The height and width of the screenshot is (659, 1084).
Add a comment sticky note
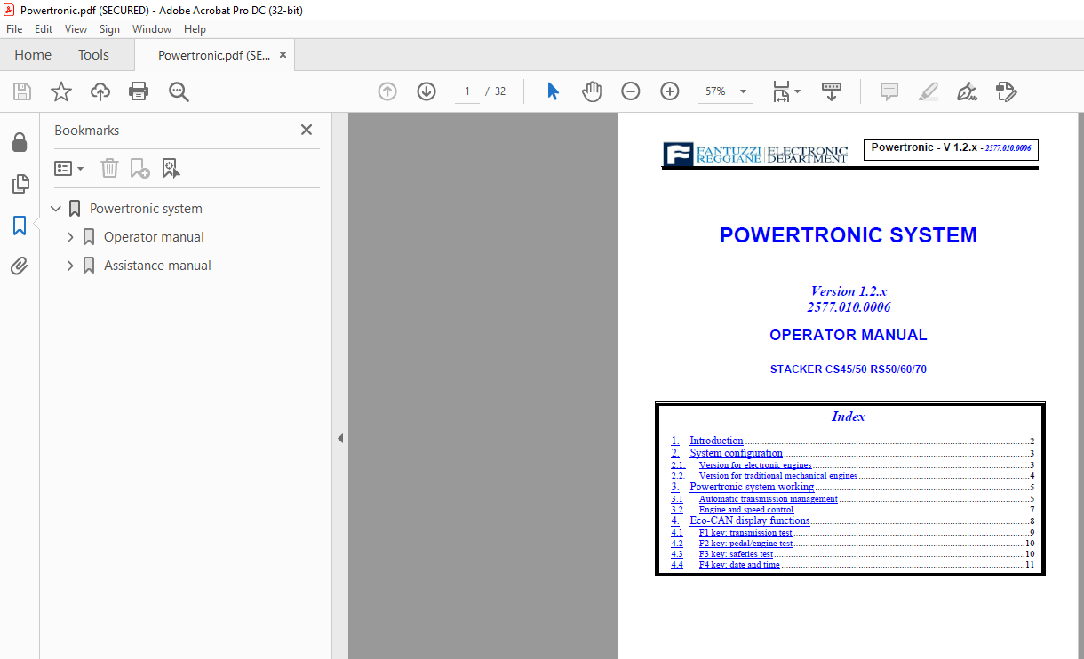tap(889, 91)
